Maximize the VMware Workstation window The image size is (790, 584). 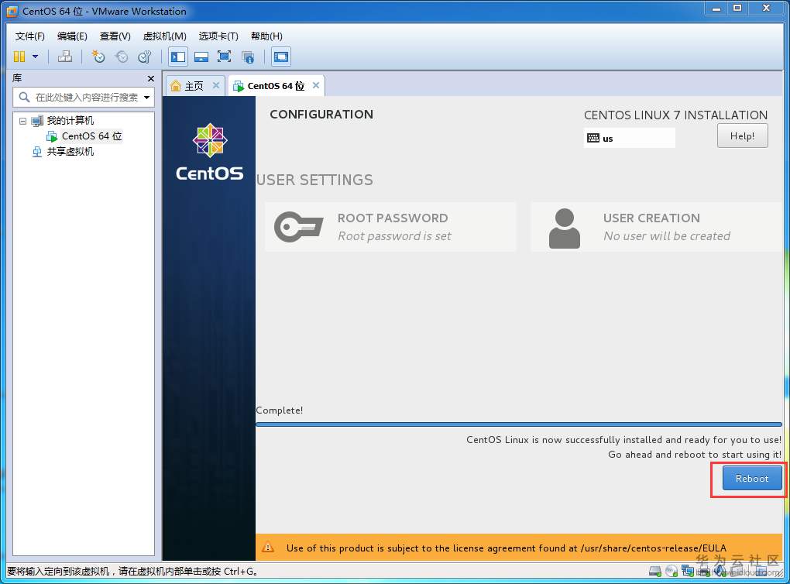737,8
